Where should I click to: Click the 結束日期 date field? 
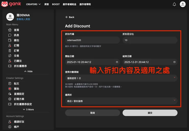pos(150,62)
